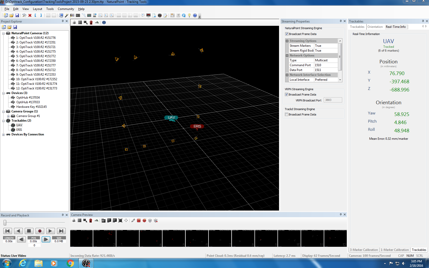
Task: Click the save icon in Project Explorer toolbar
Action: (15, 27)
